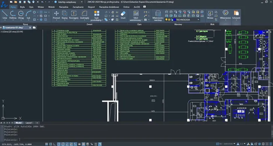Click the donut ring icon in Rysuj
The width and height of the screenshot is (273, 146).
point(41,20)
